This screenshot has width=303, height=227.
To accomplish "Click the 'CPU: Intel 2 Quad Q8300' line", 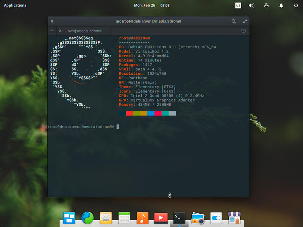I will pyautogui.click(x=162, y=96).
